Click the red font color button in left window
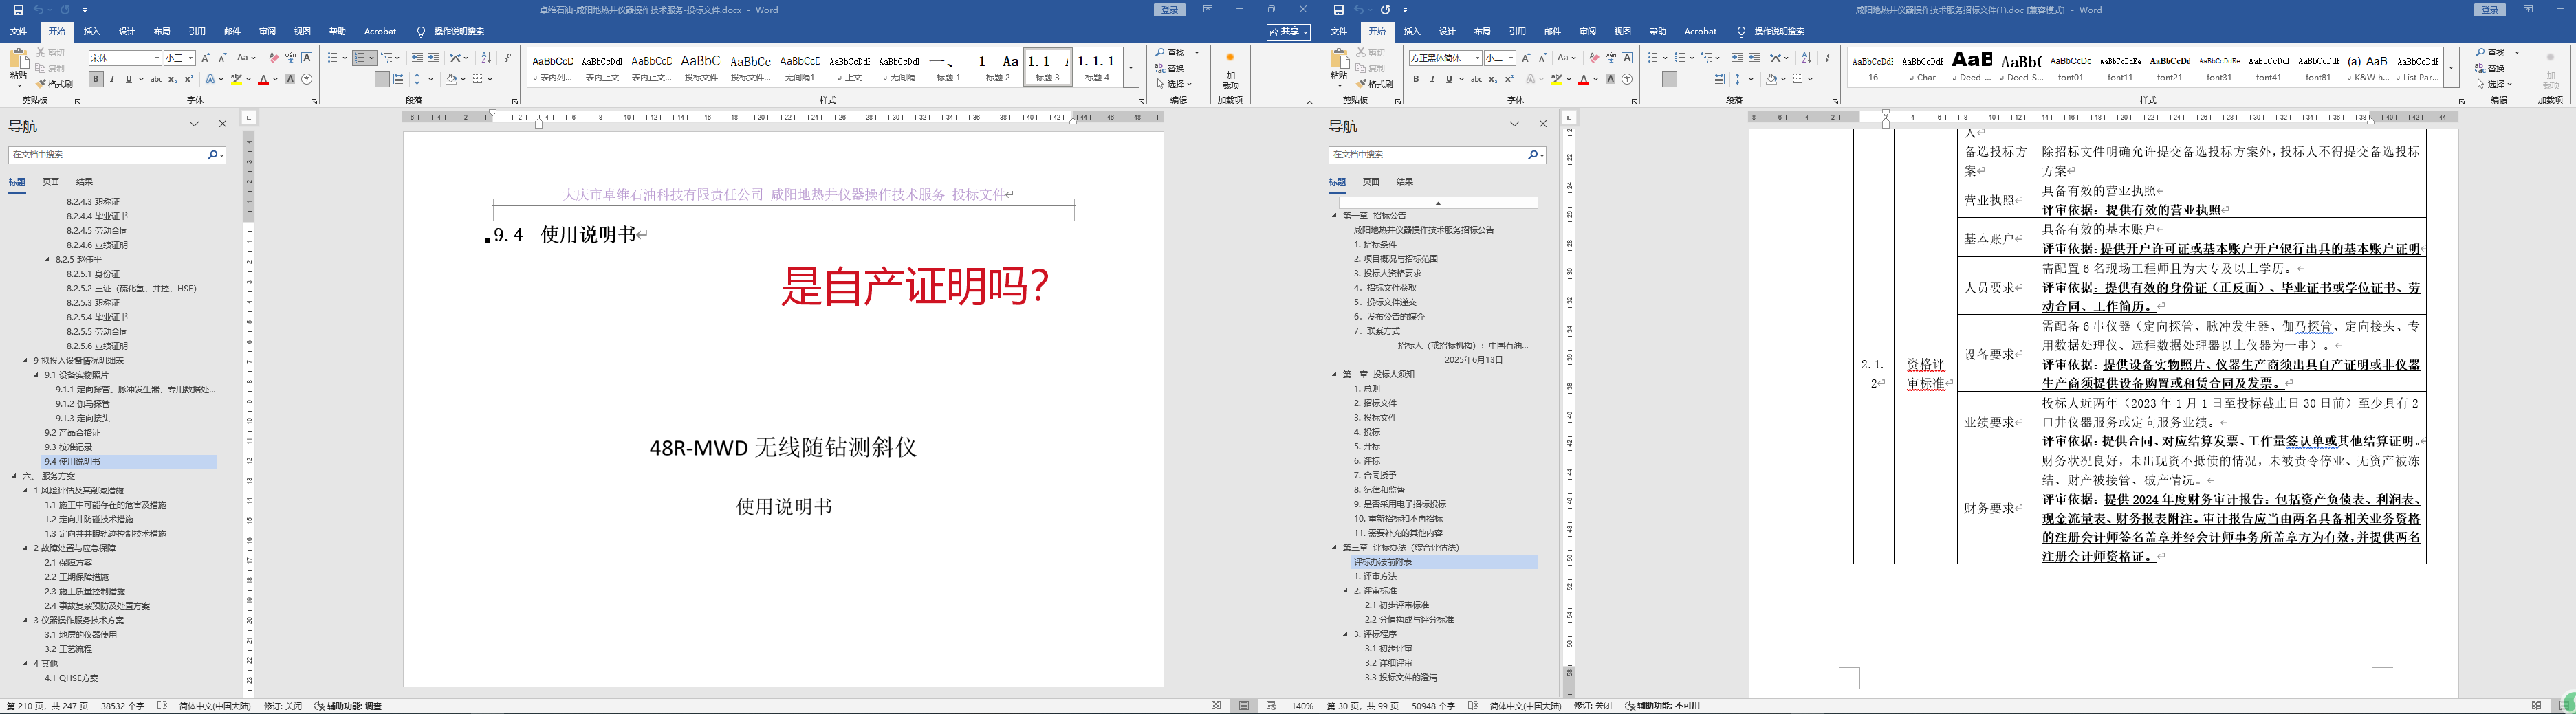The height and width of the screenshot is (714, 2576). 263,79
